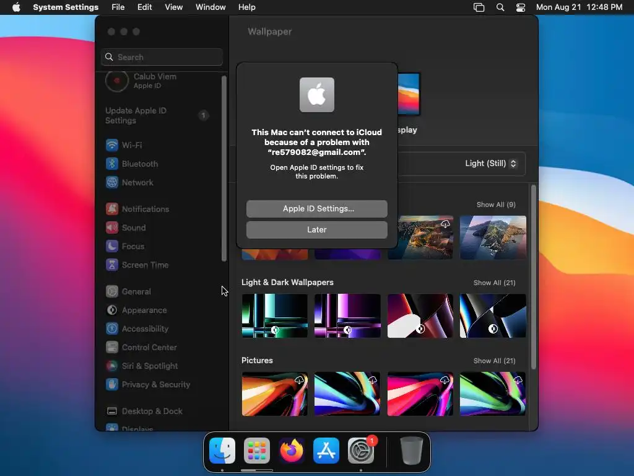Click the Notifications bell icon

[x=112, y=209]
